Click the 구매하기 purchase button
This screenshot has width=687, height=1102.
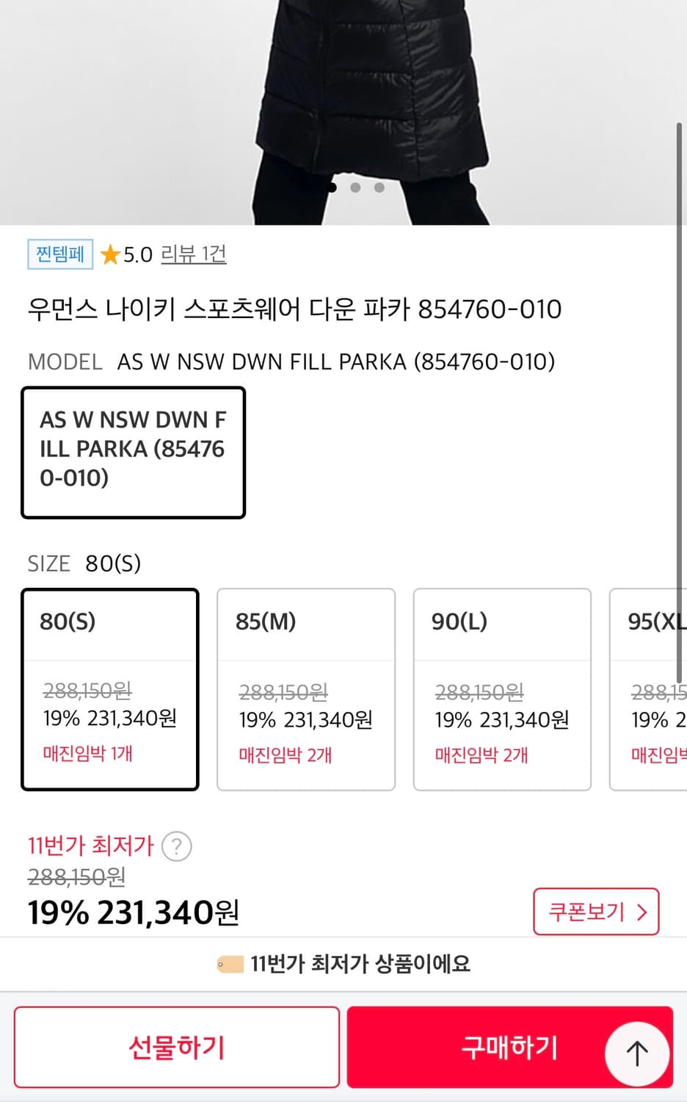tap(509, 1047)
